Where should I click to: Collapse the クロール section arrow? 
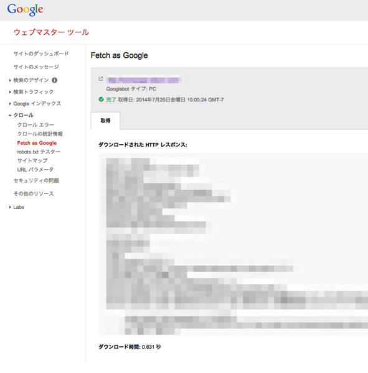(x=10, y=116)
